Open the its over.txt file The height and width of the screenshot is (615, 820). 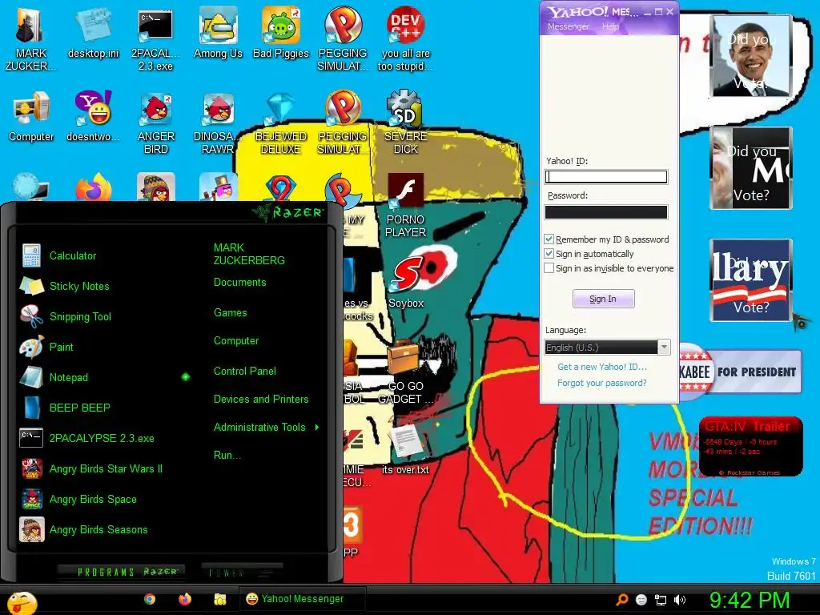pos(405,450)
